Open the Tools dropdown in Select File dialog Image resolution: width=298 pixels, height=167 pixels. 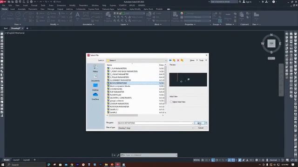pyautogui.click(x=203, y=60)
